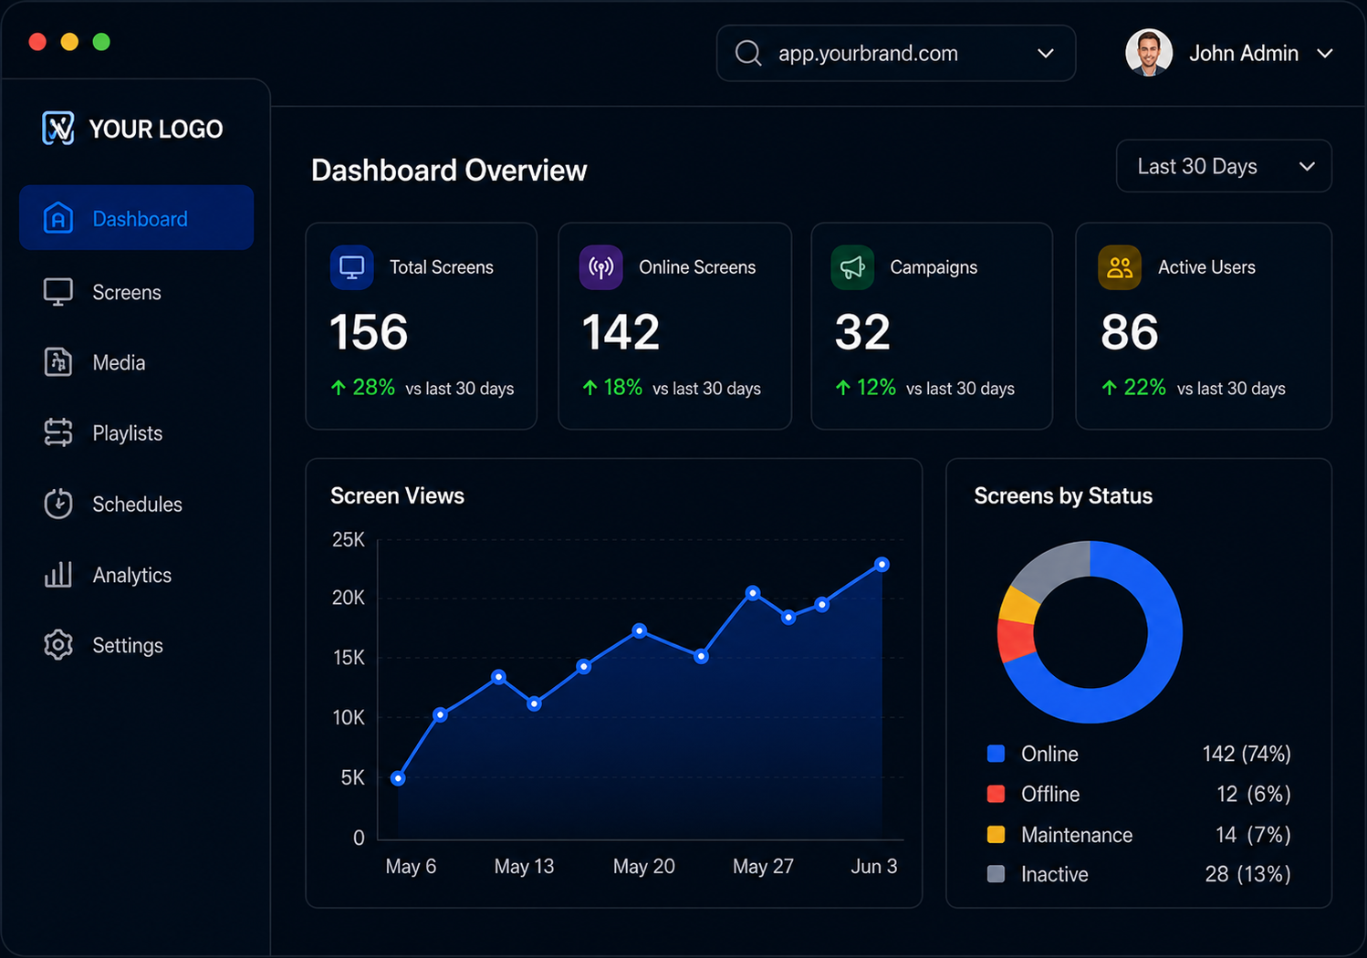Expand the John Admin account chevron
Viewport: 1367px width, 958px height.
point(1325,54)
